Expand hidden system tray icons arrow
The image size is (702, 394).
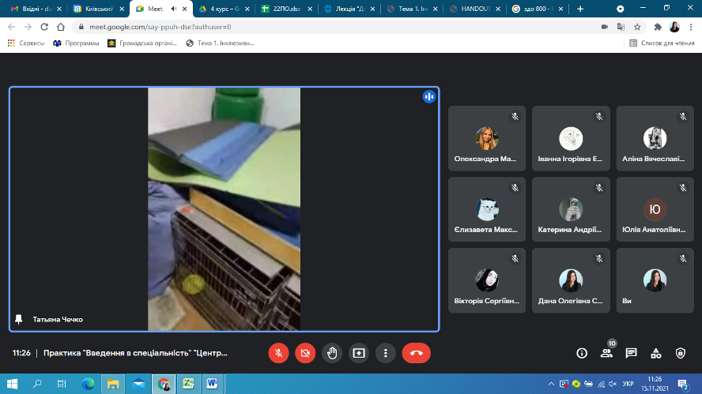click(x=551, y=384)
